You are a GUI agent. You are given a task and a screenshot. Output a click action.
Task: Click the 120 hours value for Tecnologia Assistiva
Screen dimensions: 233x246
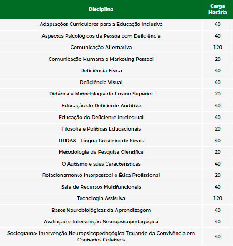tap(218, 198)
